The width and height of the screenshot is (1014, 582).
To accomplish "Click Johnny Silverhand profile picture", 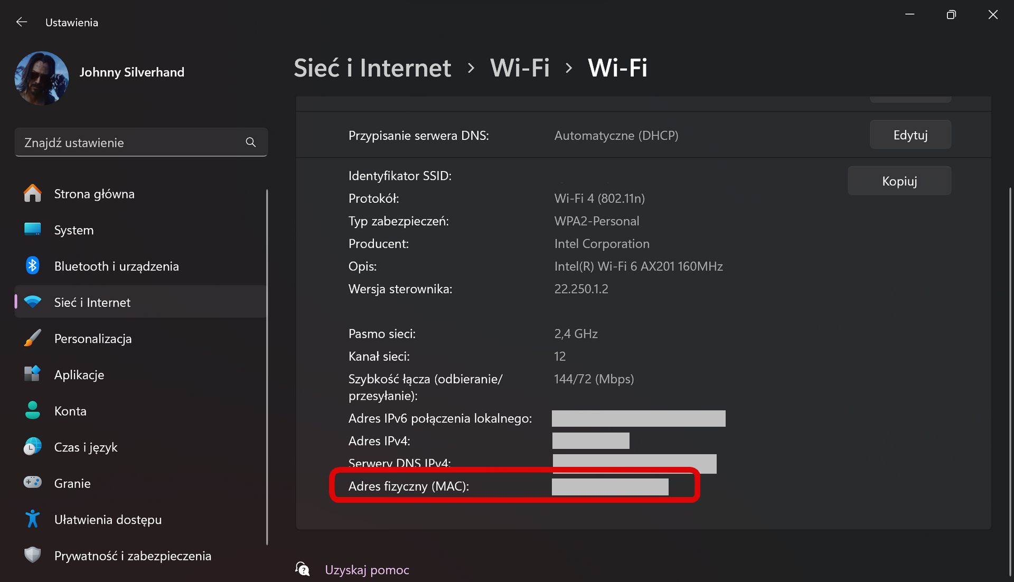I will point(42,78).
